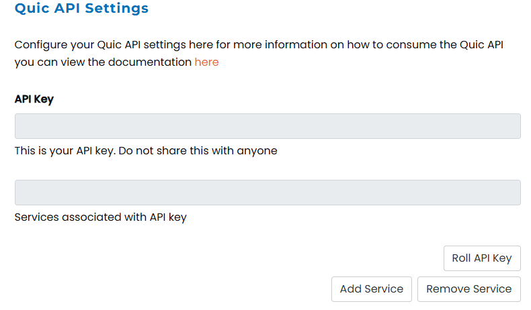Follow the orange link to API docs
Image resolution: width=531 pixels, height=310 pixels.
coord(206,62)
